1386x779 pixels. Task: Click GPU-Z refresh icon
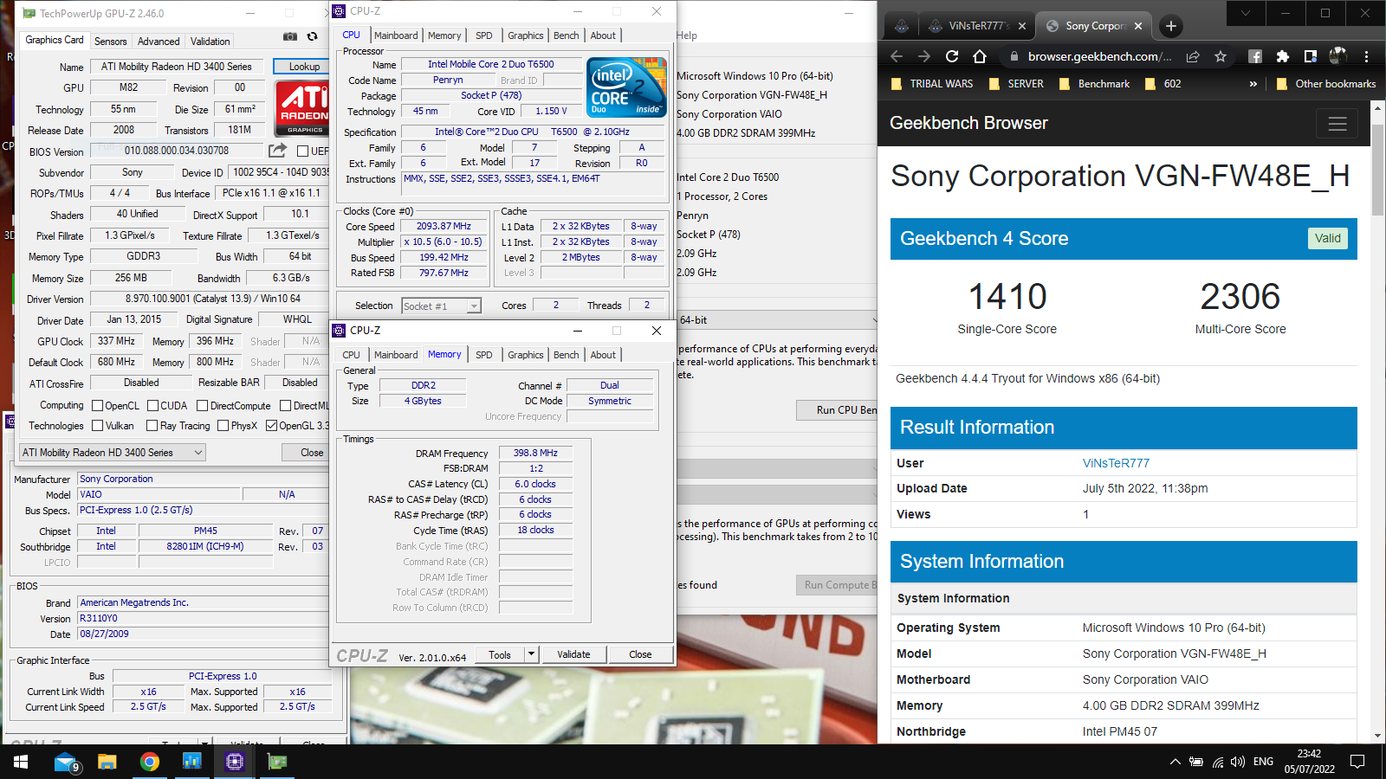coord(312,36)
